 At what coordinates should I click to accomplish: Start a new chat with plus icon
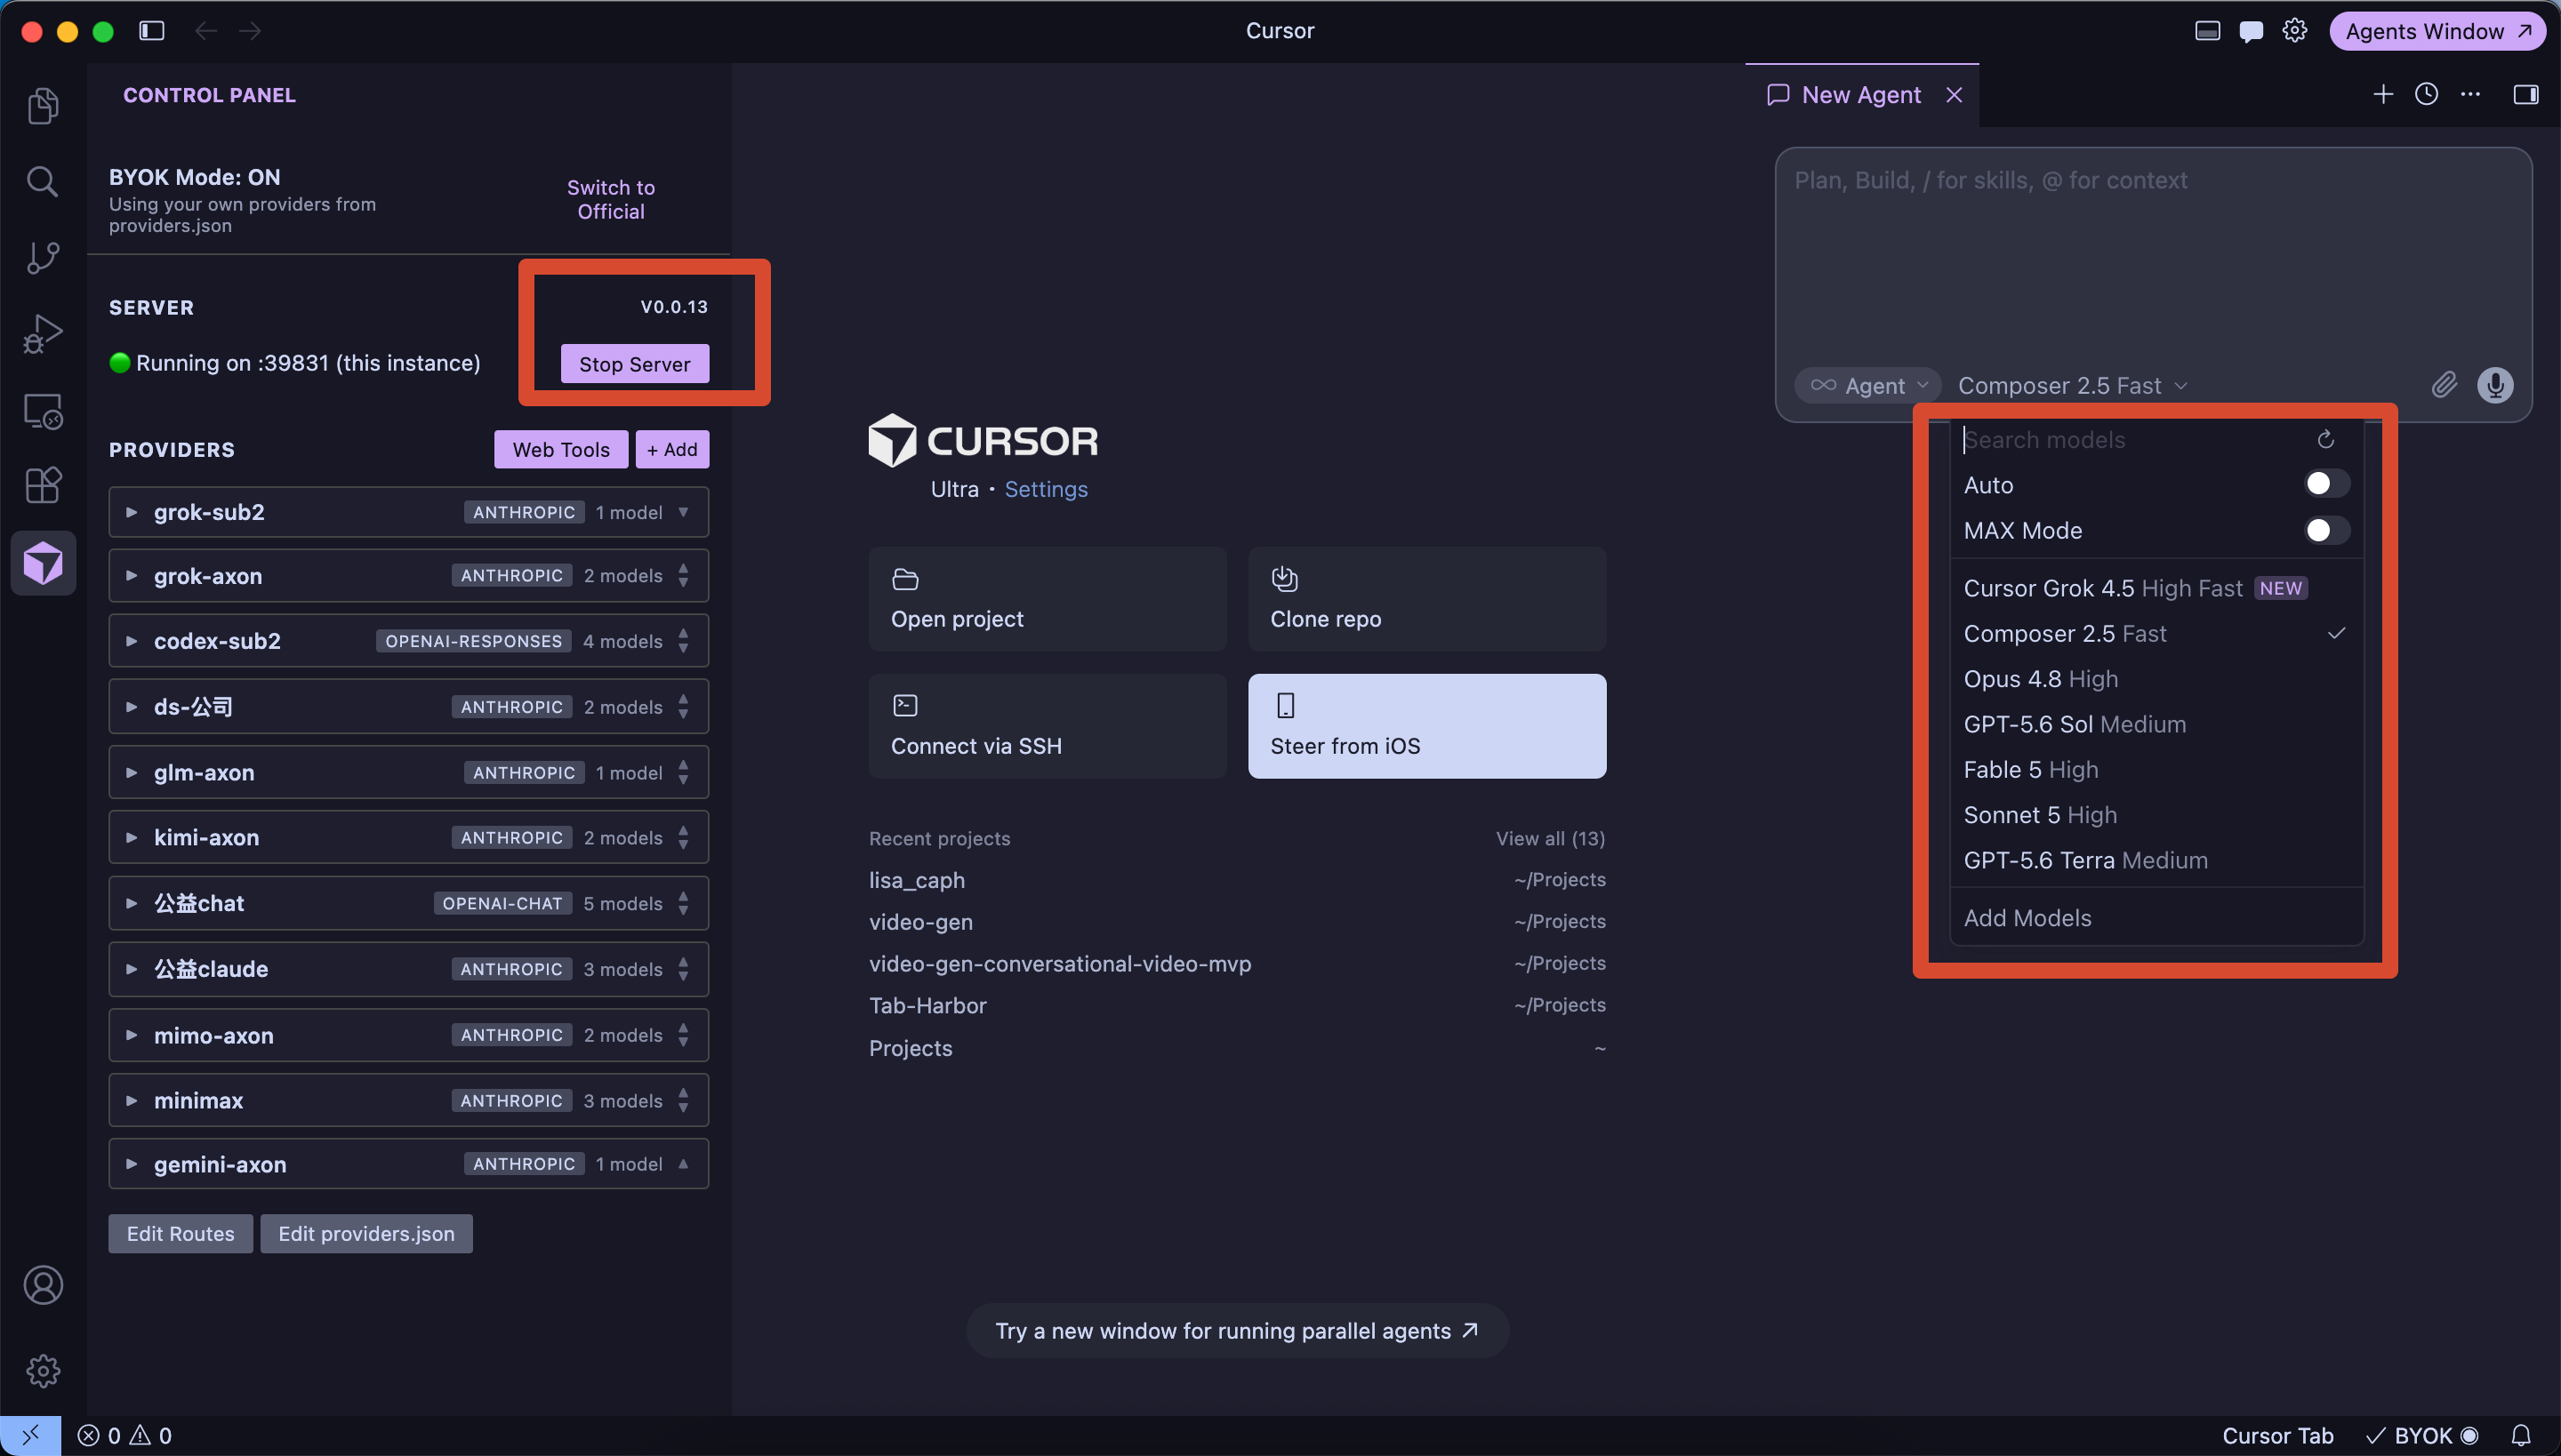(x=2383, y=94)
